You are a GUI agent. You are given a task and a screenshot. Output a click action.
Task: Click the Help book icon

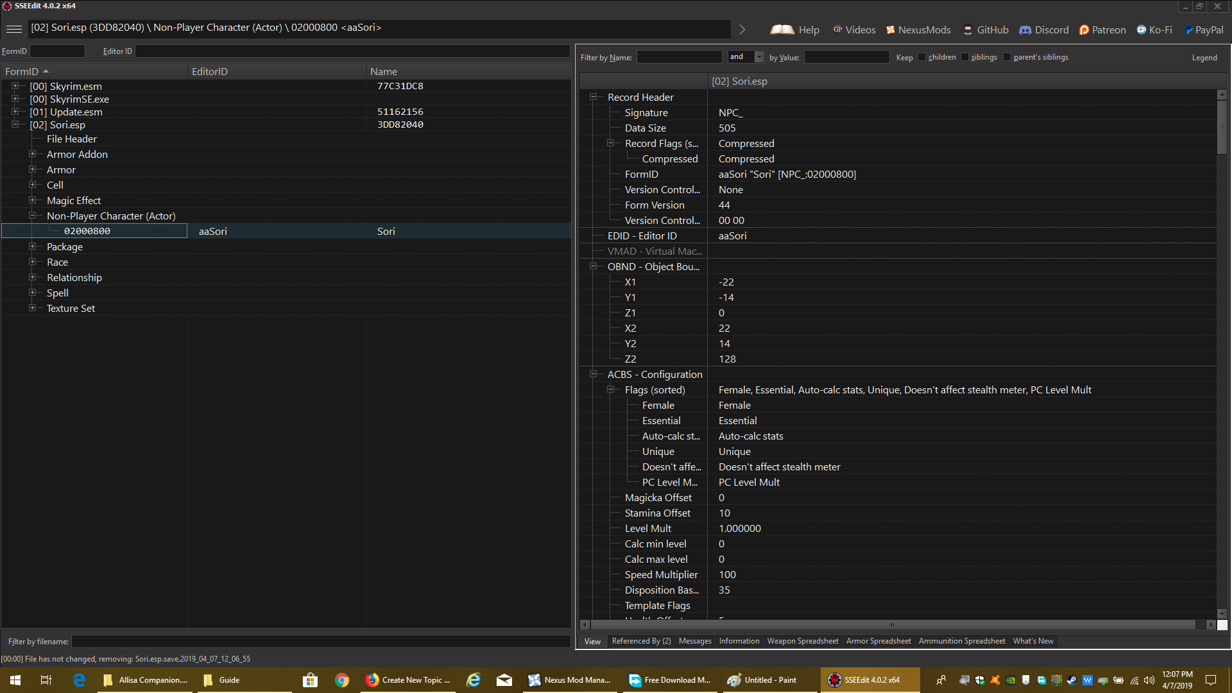[x=782, y=30]
